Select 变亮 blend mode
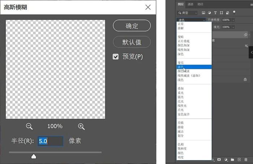The height and width of the screenshot is (164, 253). click(181, 63)
